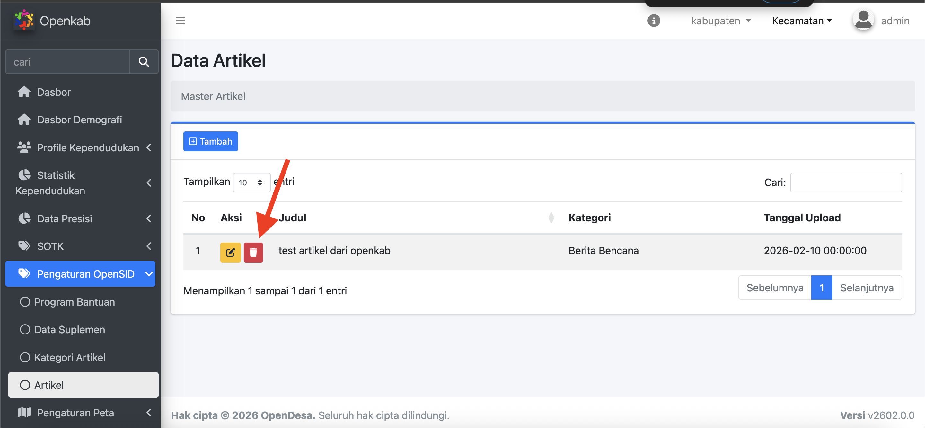Screen dimensions: 925x428
Task: Go to Selanjutnya pagination page
Action: tap(867, 288)
